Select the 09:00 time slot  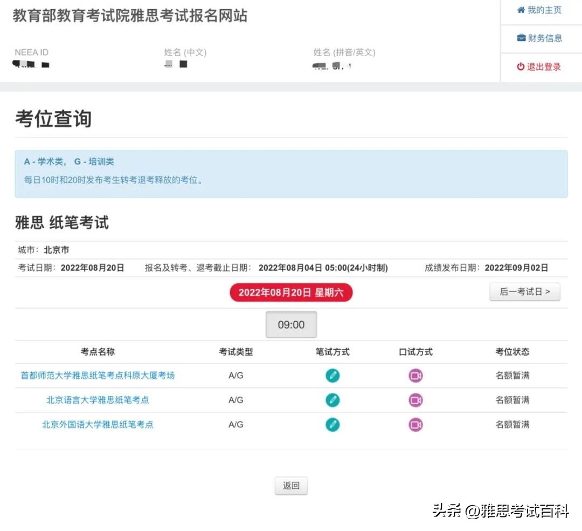point(291,324)
